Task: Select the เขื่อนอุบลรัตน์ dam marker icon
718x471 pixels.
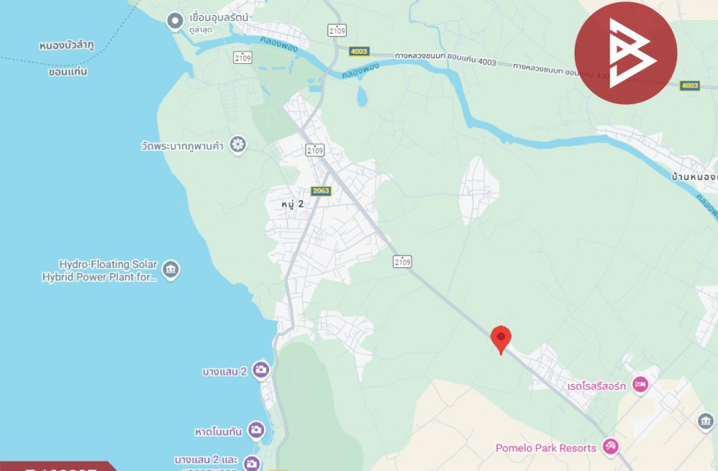Action: [x=174, y=22]
